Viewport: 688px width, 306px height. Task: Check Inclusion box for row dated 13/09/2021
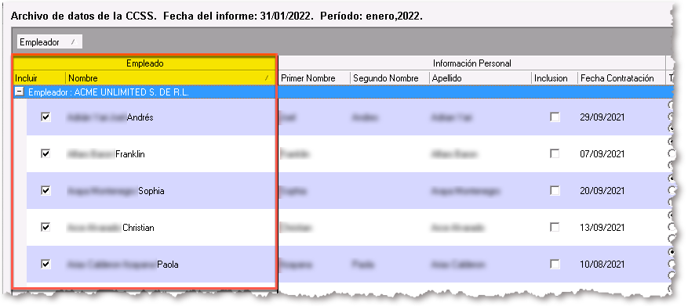[555, 228]
